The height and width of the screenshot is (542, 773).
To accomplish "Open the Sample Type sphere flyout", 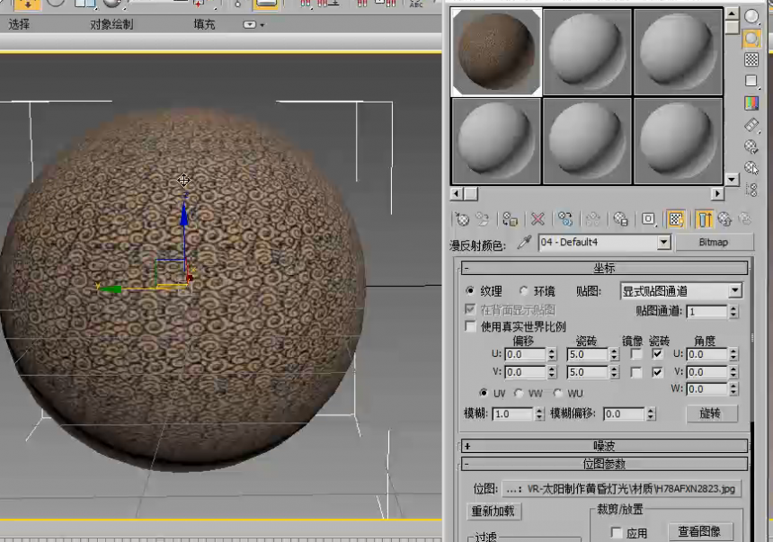I will coord(751,17).
